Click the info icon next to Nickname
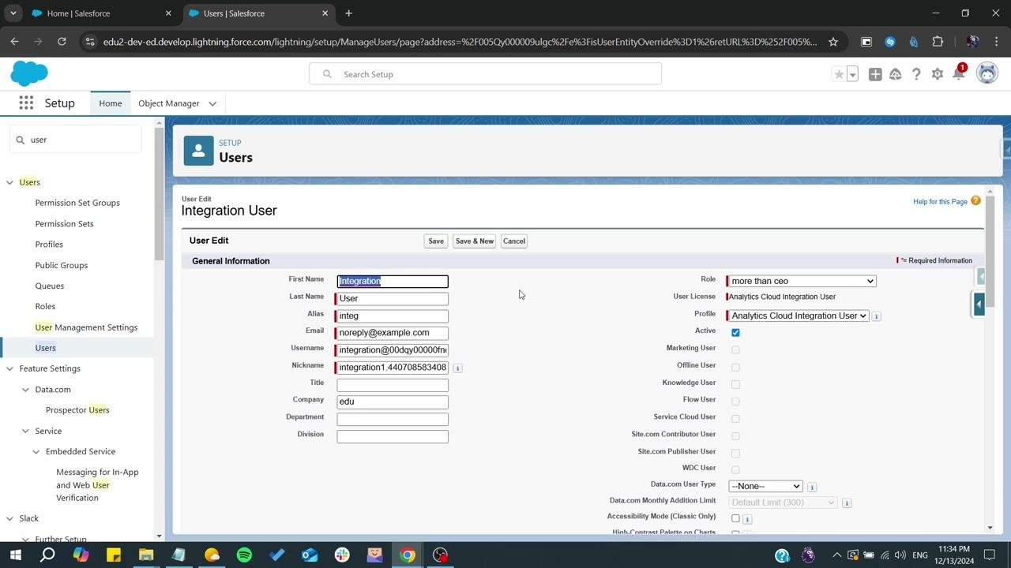The image size is (1011, 568). pos(458,368)
